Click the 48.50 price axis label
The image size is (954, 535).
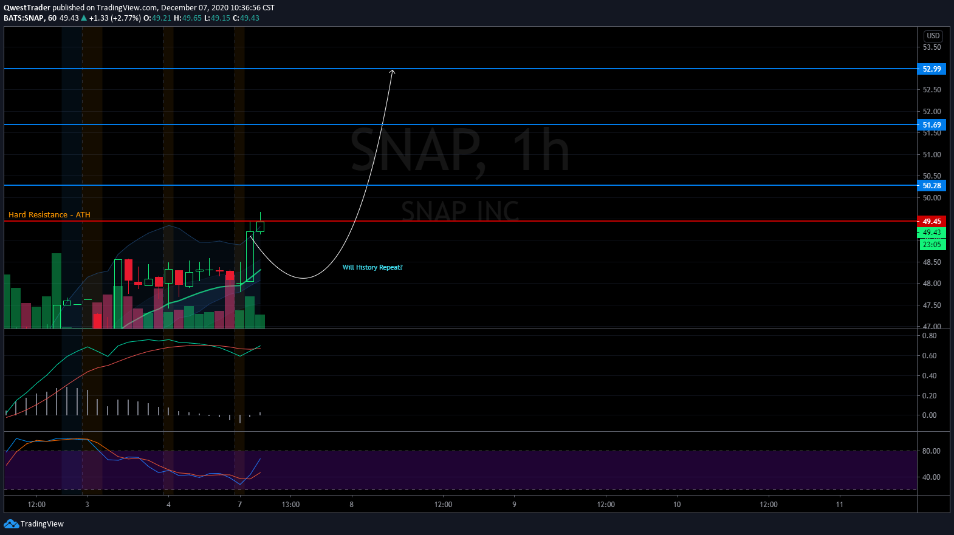tap(932, 262)
